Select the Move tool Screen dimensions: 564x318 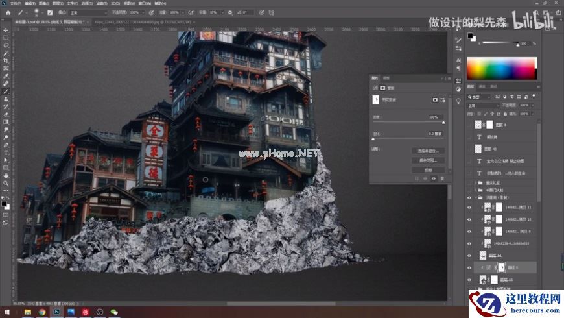[x=6, y=31]
